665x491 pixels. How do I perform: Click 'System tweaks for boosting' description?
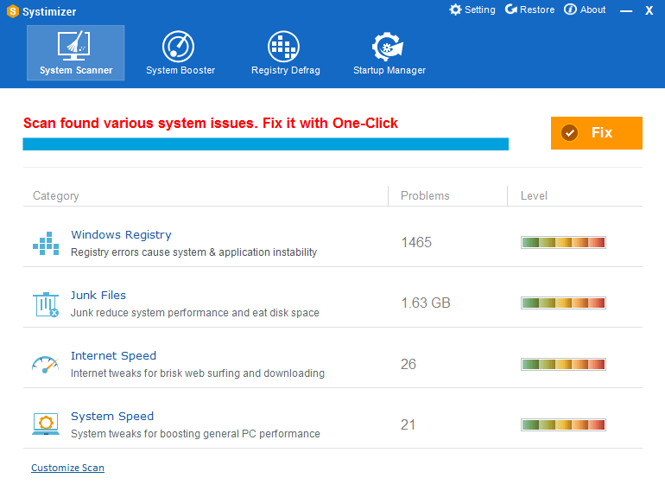195,434
